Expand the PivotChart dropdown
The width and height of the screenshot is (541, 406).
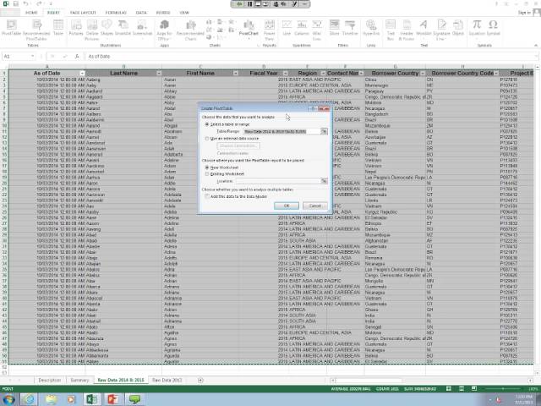(249, 38)
